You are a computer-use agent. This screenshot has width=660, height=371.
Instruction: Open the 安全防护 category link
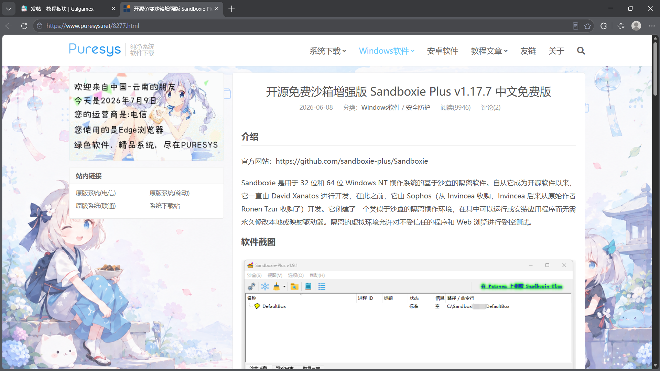point(418,107)
